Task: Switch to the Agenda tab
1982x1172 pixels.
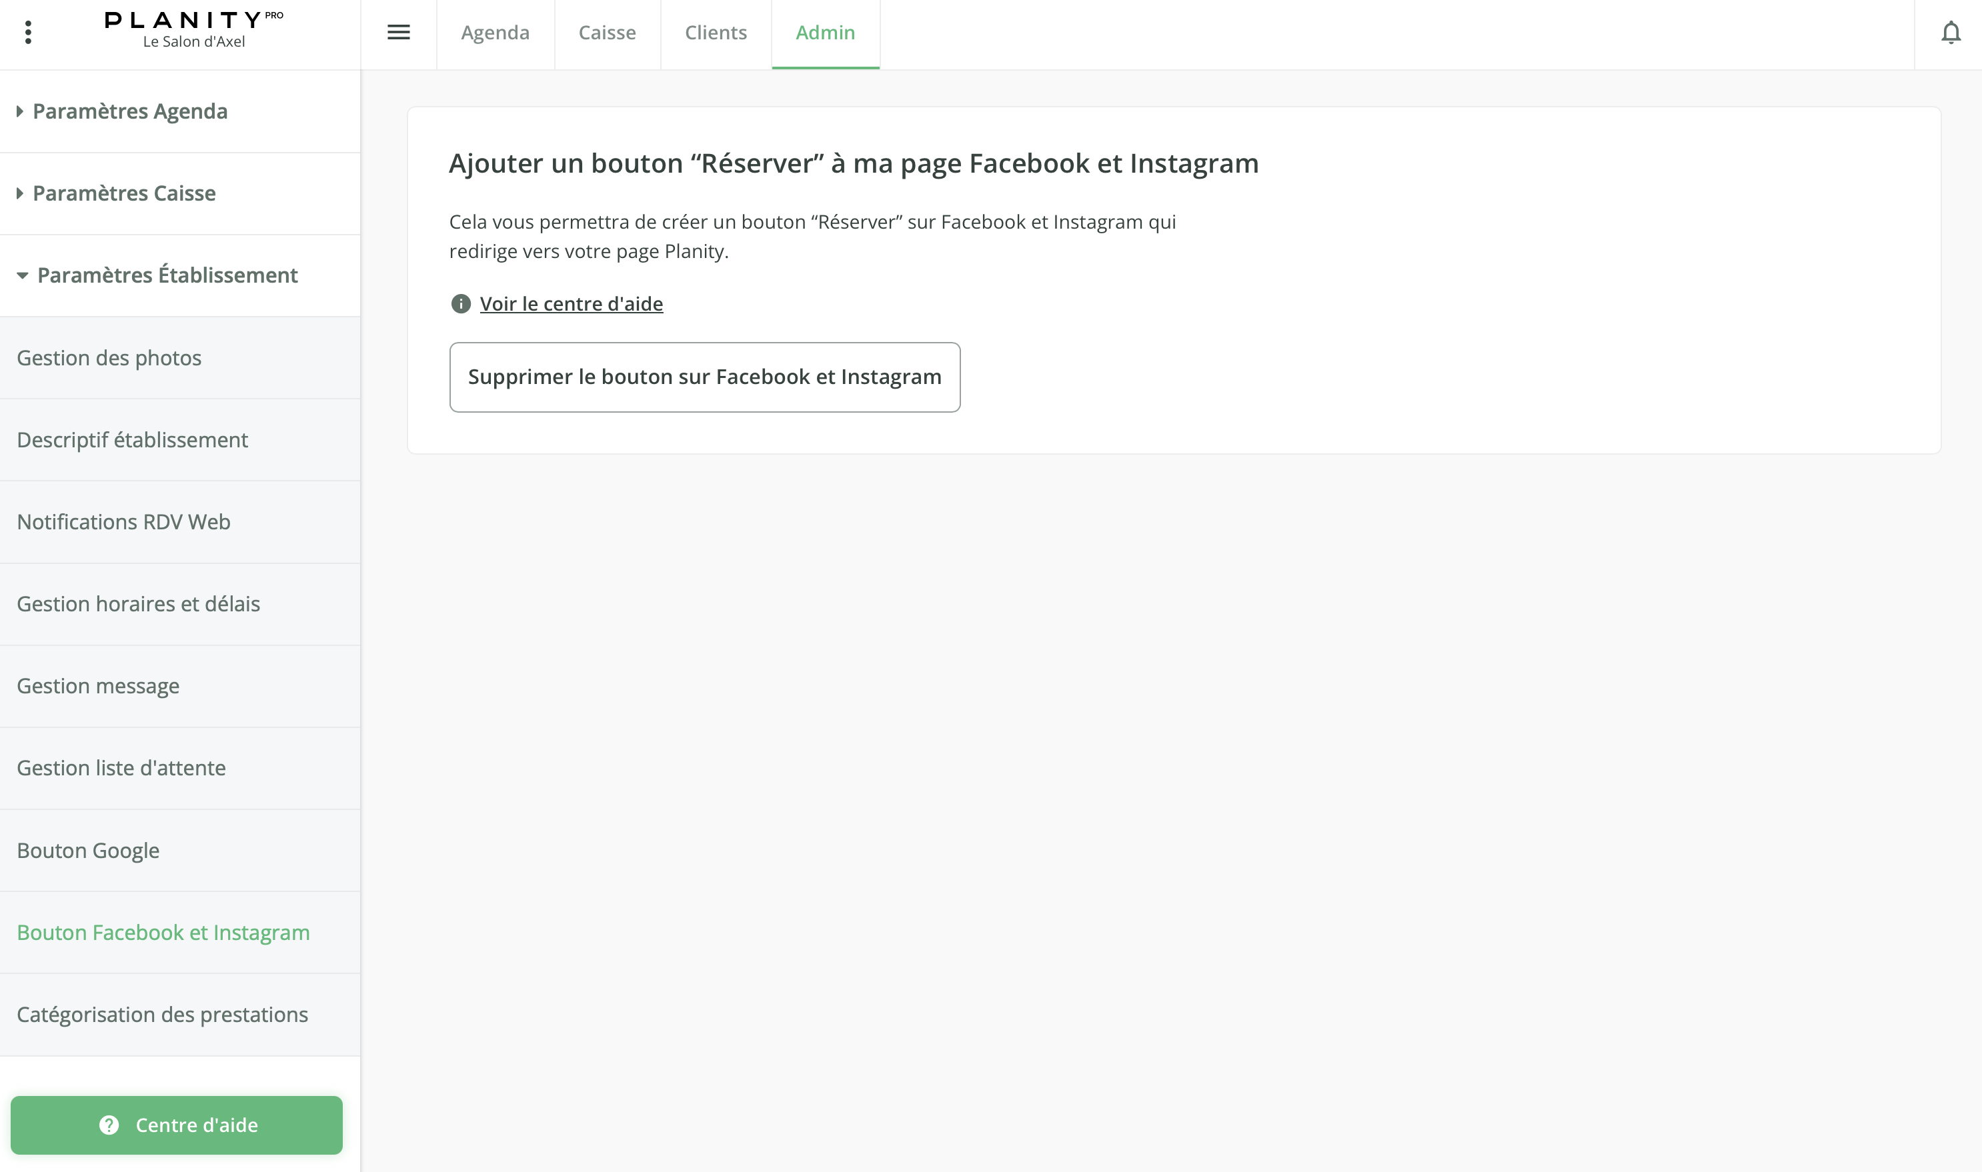Action: click(x=495, y=33)
